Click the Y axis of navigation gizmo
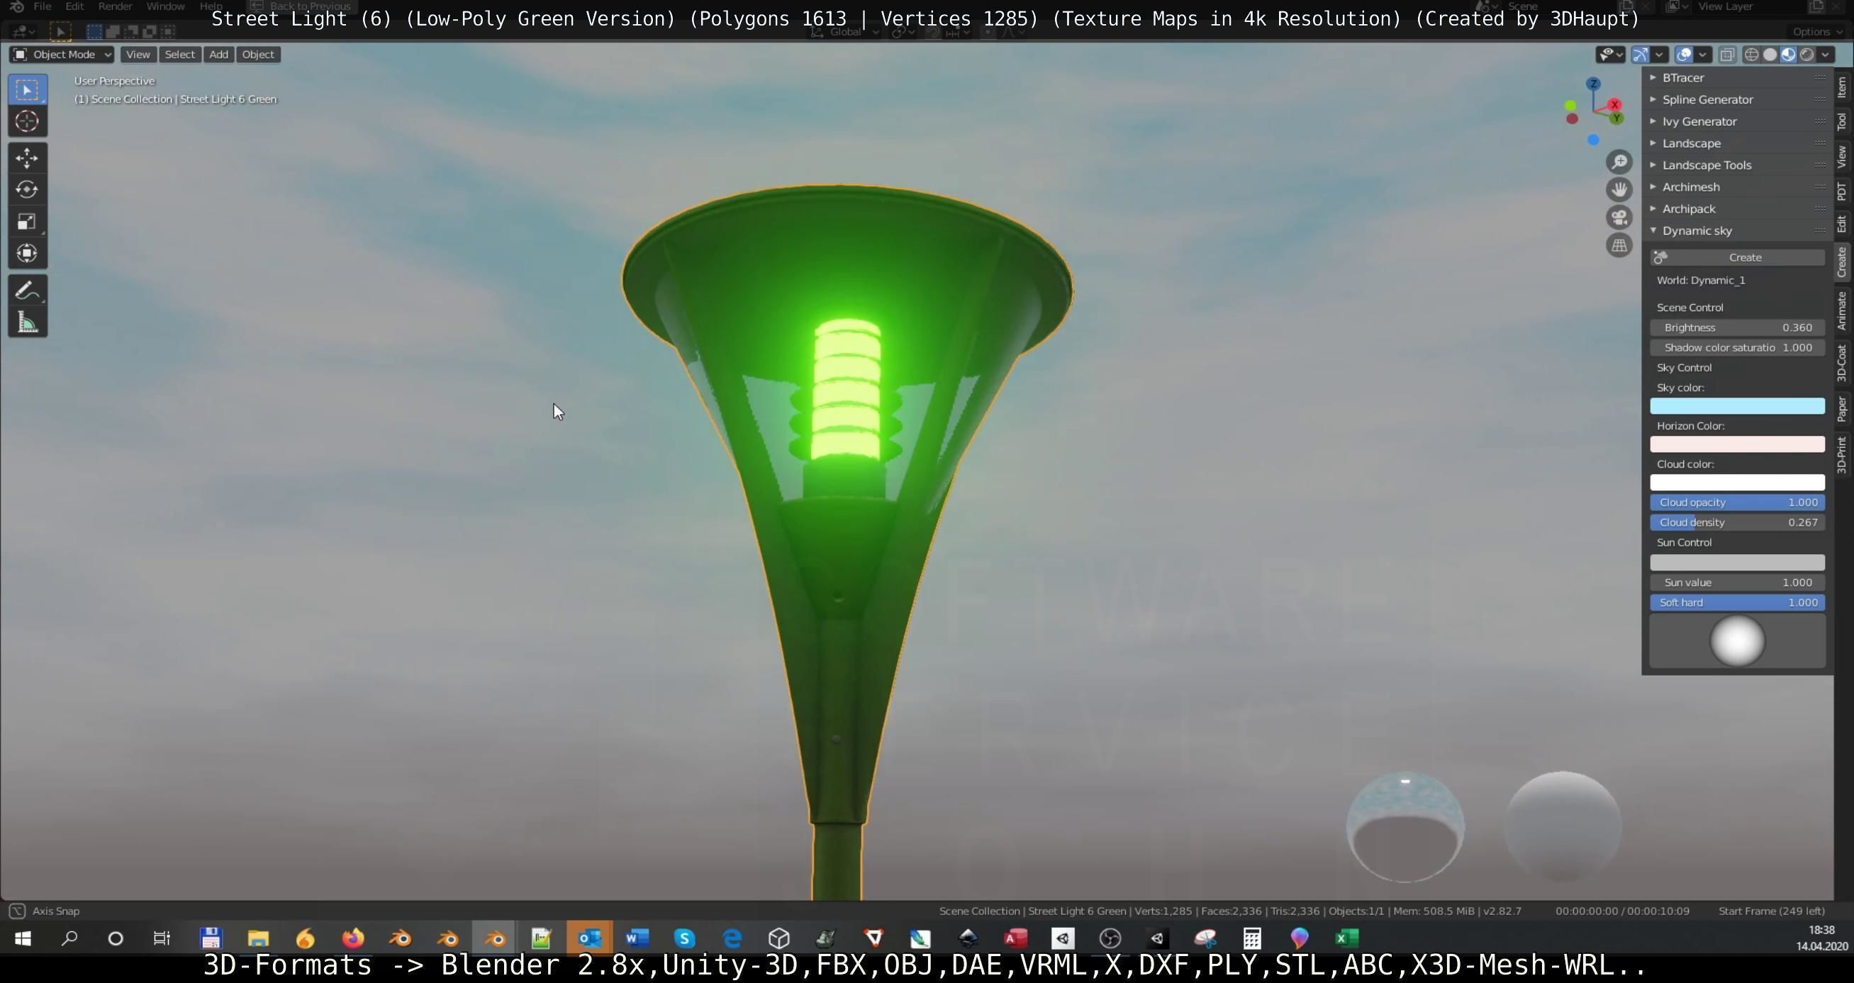The image size is (1854, 983). pyautogui.click(x=1616, y=118)
